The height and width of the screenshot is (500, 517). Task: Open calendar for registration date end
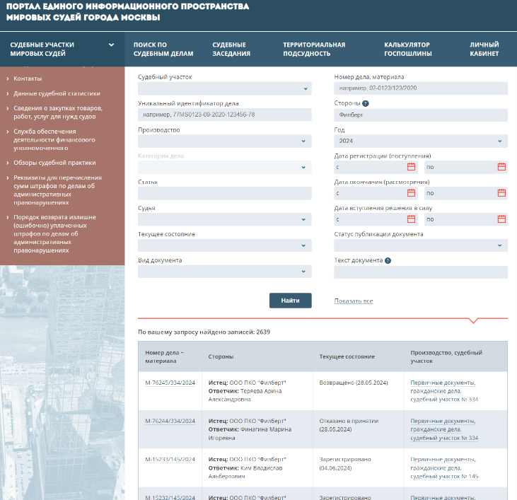501,168
